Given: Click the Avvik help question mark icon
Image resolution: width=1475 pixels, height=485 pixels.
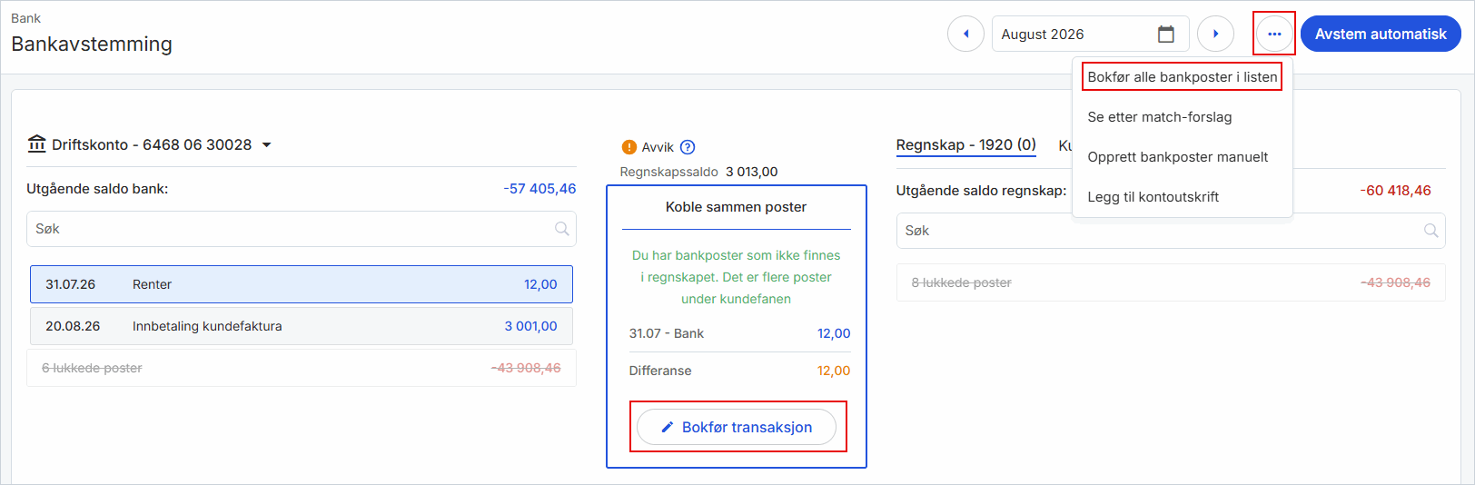Looking at the screenshot, I should tap(688, 147).
